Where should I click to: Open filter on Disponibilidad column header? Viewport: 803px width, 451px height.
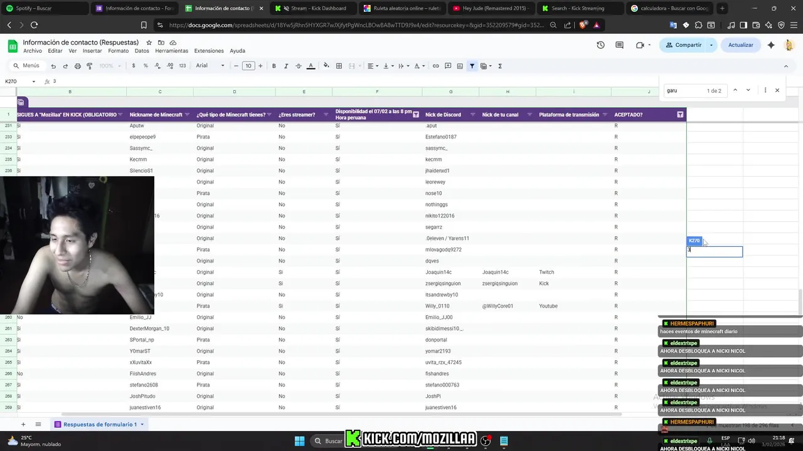coord(415,115)
